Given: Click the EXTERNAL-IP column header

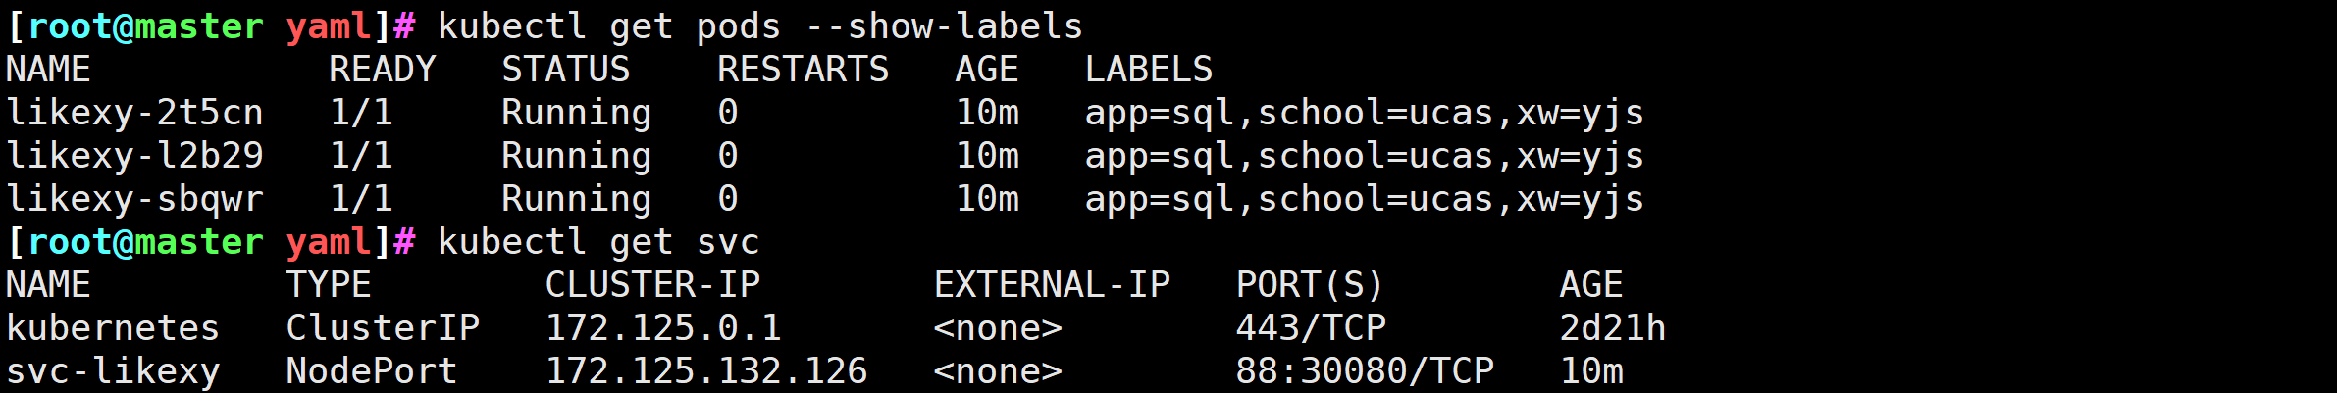Looking at the screenshot, I should click(1052, 286).
